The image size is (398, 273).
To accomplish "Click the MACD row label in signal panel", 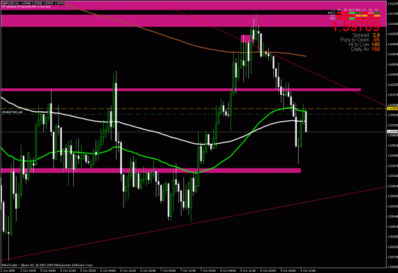I will click(x=332, y=13).
